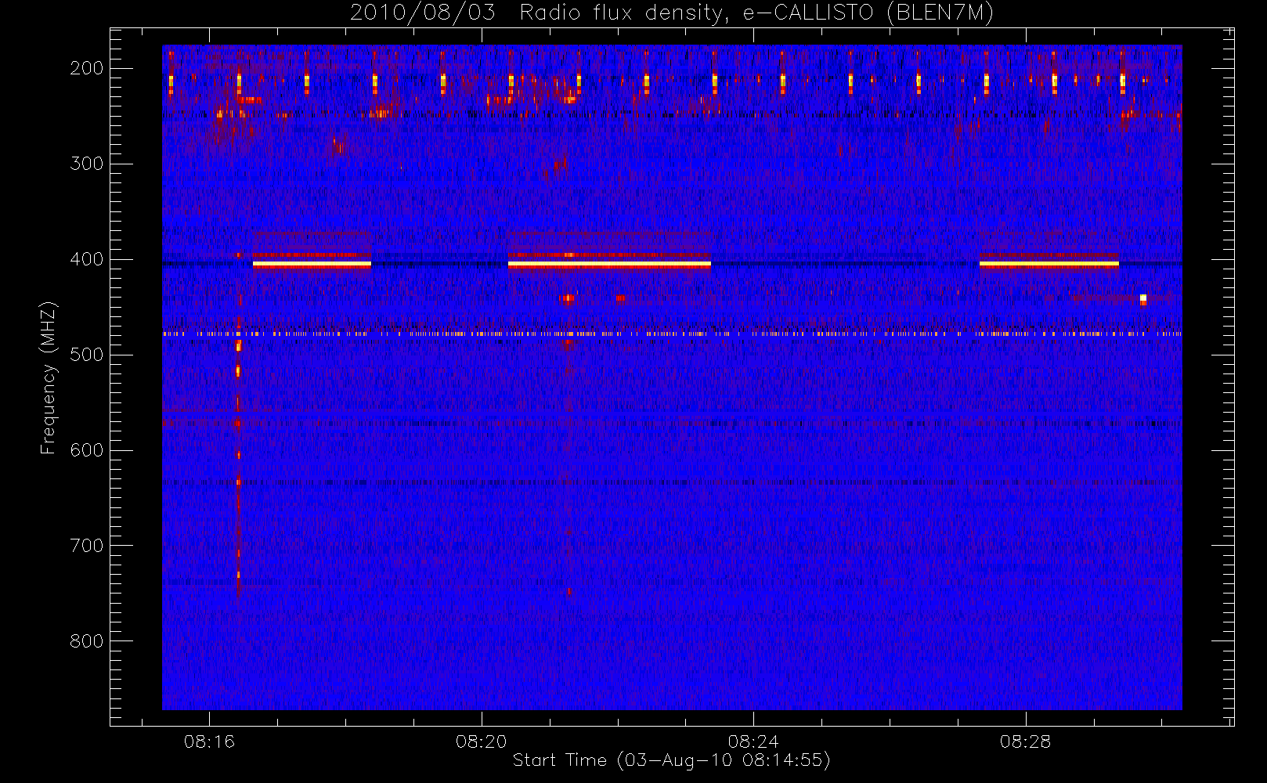1267x783 pixels.
Task: Click the 'Frequency (MHZ)' axis label
Action: [49, 377]
